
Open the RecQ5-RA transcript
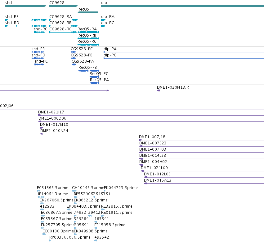pyautogui.click(x=88, y=32)
